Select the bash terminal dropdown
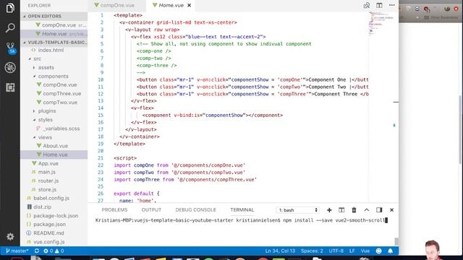The image size is (463, 260). [x=297, y=210]
